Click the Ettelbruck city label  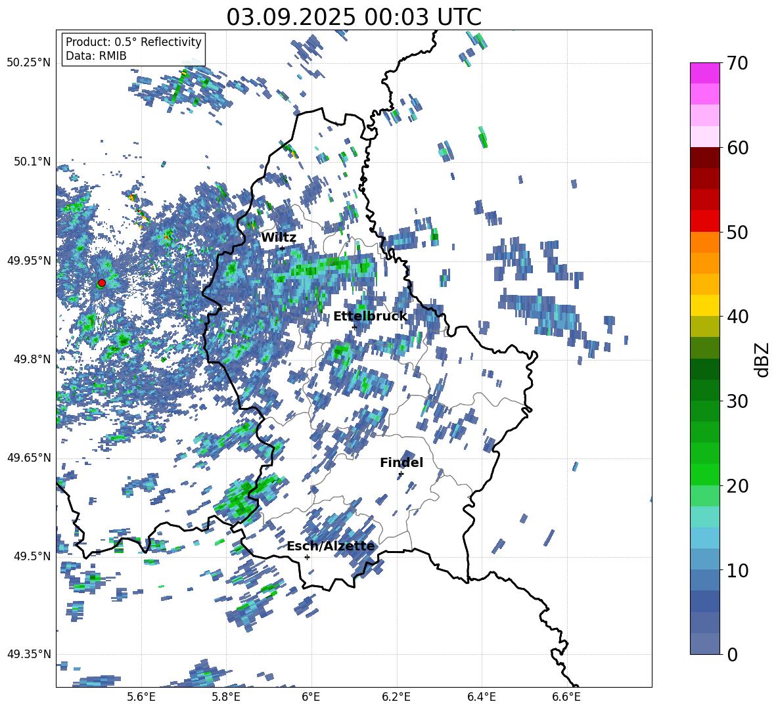pos(370,317)
